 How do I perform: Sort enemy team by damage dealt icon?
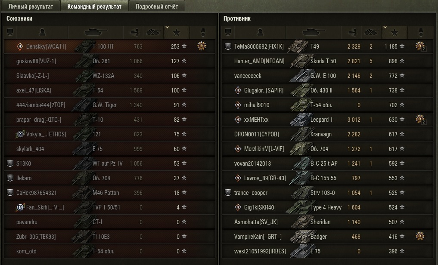pos(351,32)
